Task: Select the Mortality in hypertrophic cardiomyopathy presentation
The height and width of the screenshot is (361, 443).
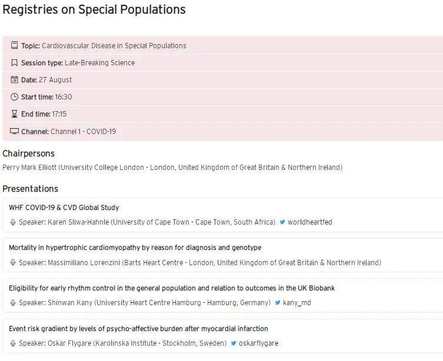Action: point(135,248)
